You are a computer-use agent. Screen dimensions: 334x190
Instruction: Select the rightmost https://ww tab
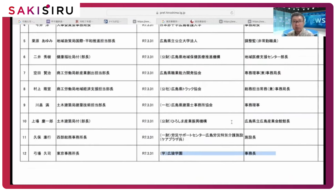pyautogui.click(x=258, y=21)
